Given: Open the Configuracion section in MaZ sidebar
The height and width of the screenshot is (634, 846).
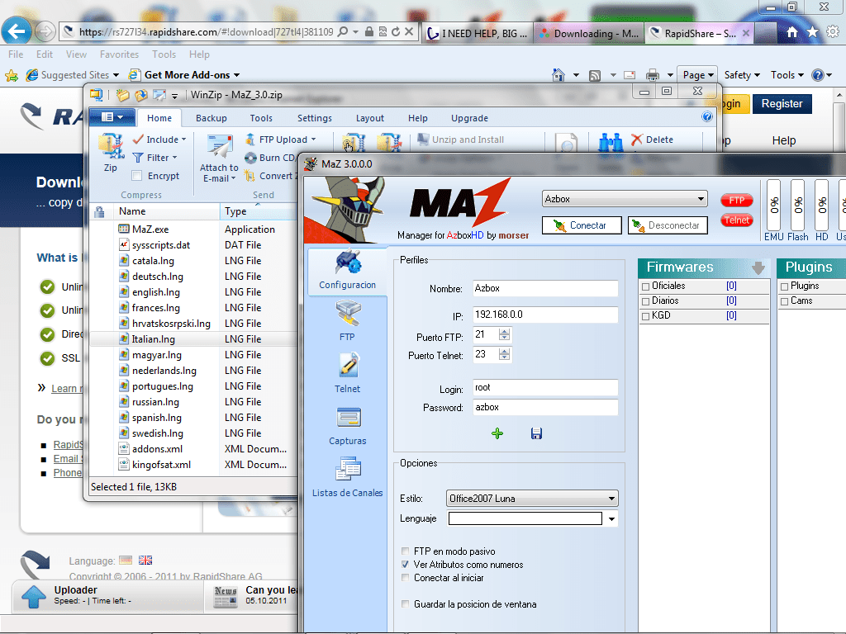Looking at the screenshot, I should coord(348,270).
